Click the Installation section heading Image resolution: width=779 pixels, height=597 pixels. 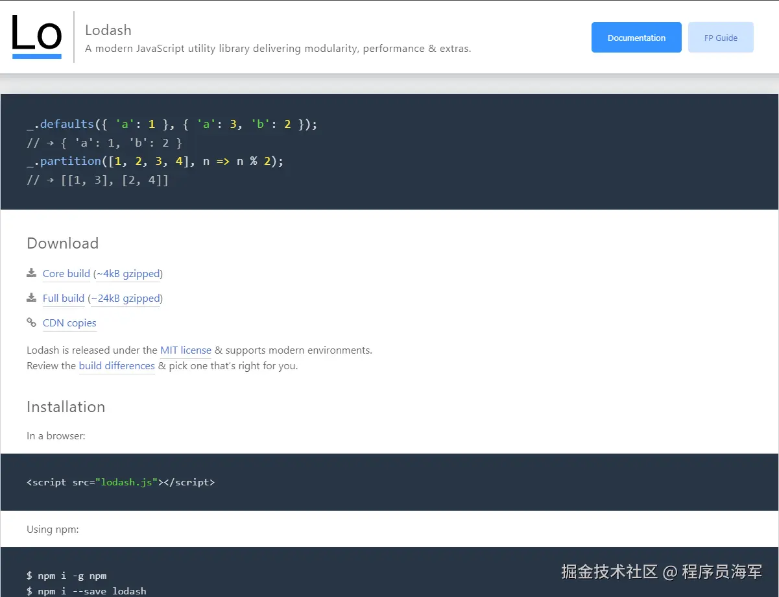(66, 407)
